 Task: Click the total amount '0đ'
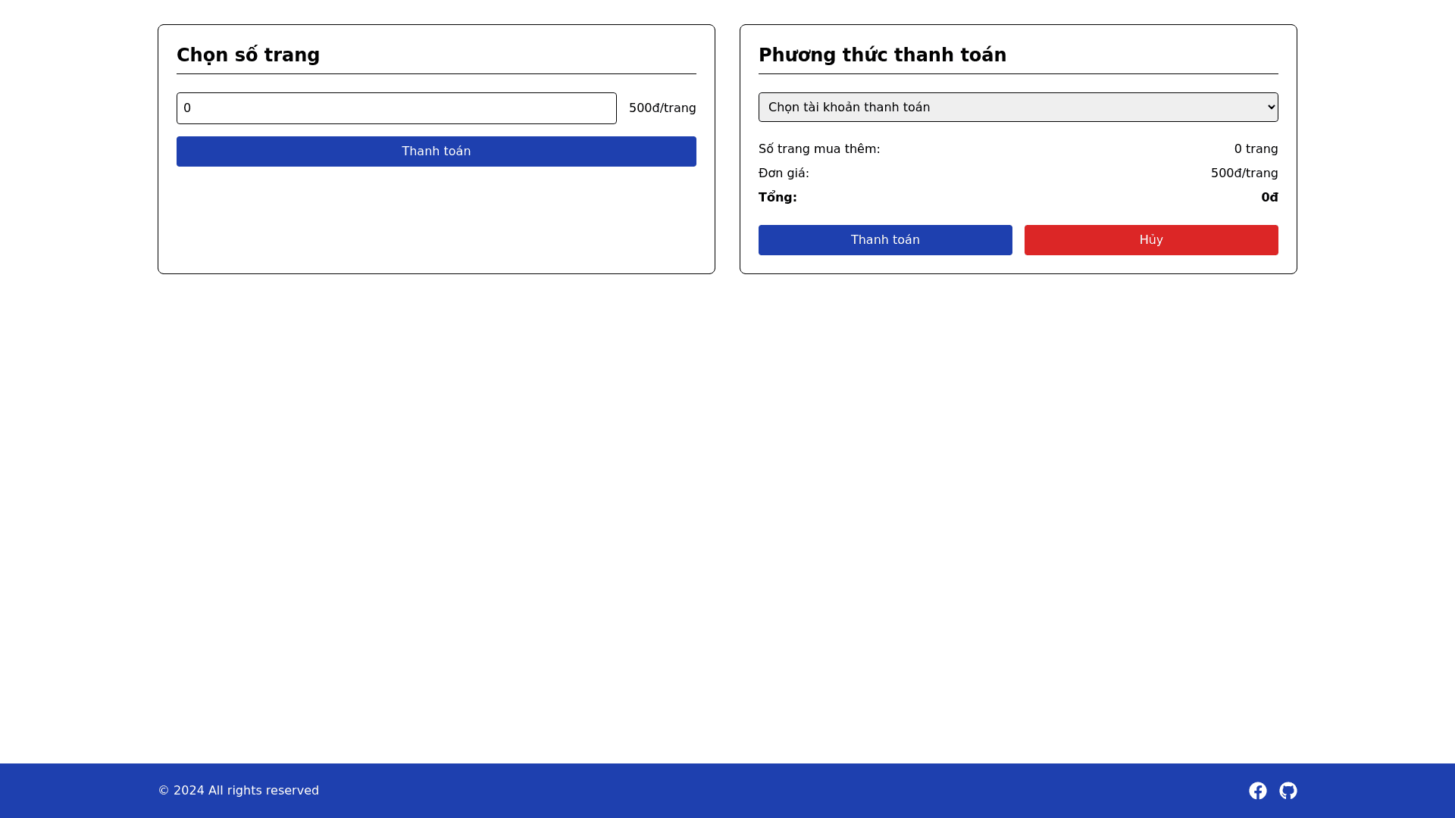(x=1269, y=198)
